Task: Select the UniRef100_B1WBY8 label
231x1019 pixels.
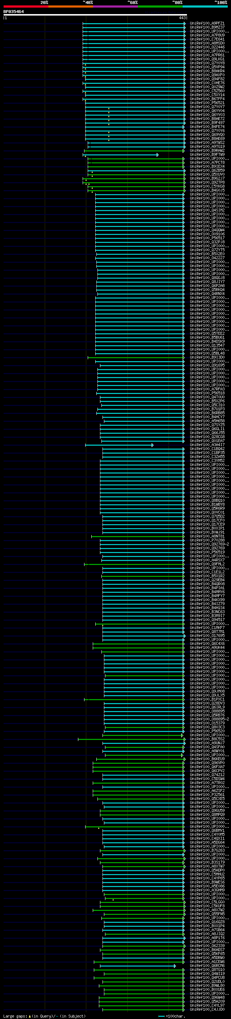Action: point(207,505)
